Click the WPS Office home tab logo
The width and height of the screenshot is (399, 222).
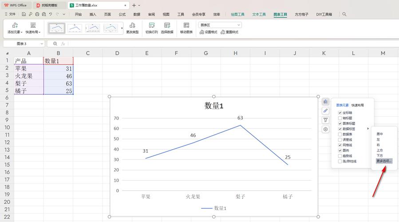point(6,5)
